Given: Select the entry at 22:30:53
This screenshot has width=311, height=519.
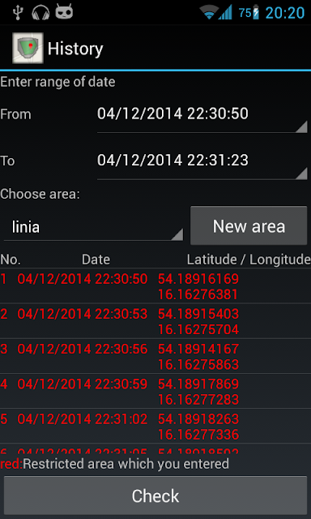Looking at the screenshot, I should [x=155, y=321].
